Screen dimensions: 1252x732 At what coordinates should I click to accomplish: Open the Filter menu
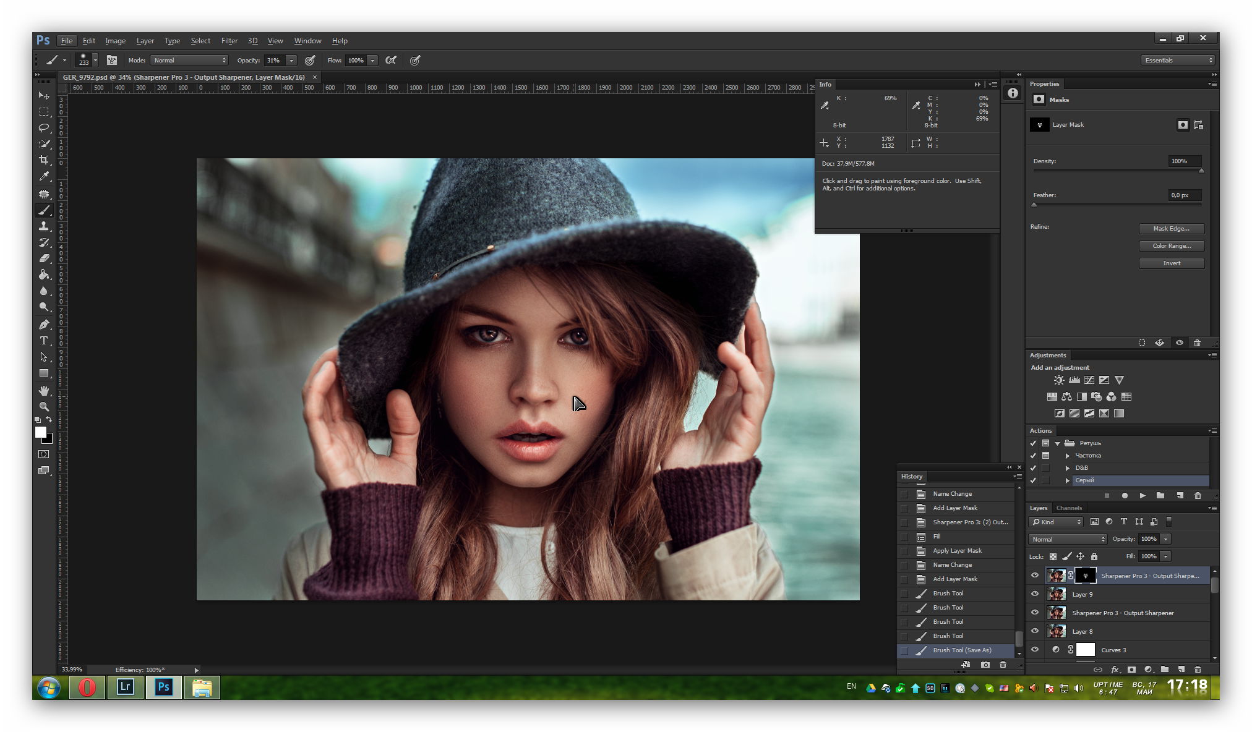pyautogui.click(x=229, y=41)
